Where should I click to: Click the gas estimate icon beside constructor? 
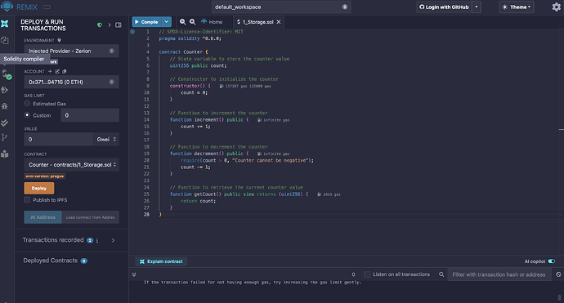pyautogui.click(x=222, y=86)
